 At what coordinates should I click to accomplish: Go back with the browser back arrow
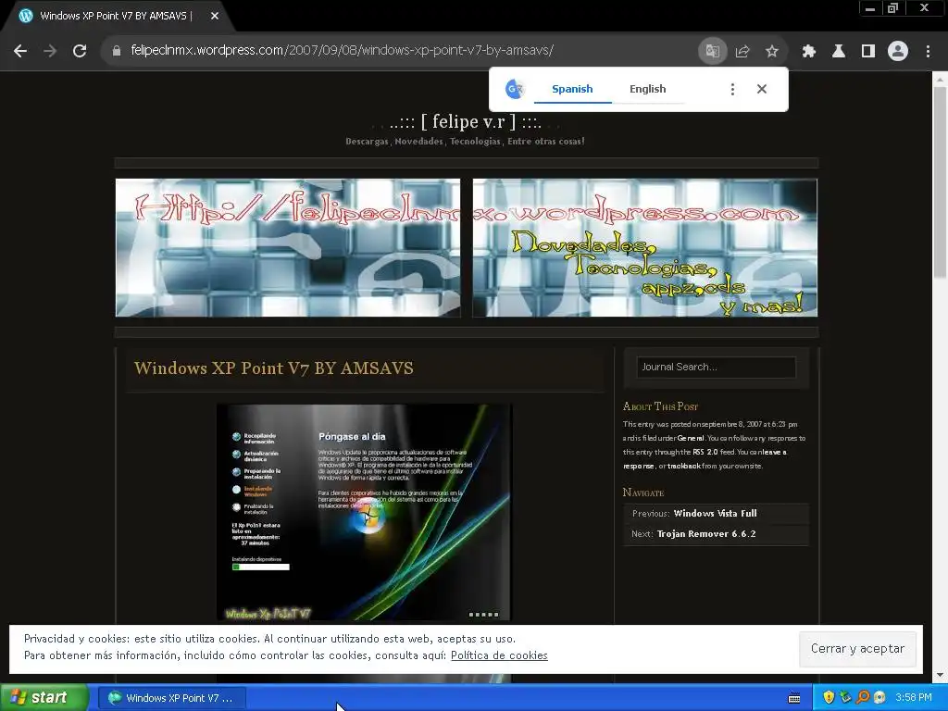(x=20, y=51)
